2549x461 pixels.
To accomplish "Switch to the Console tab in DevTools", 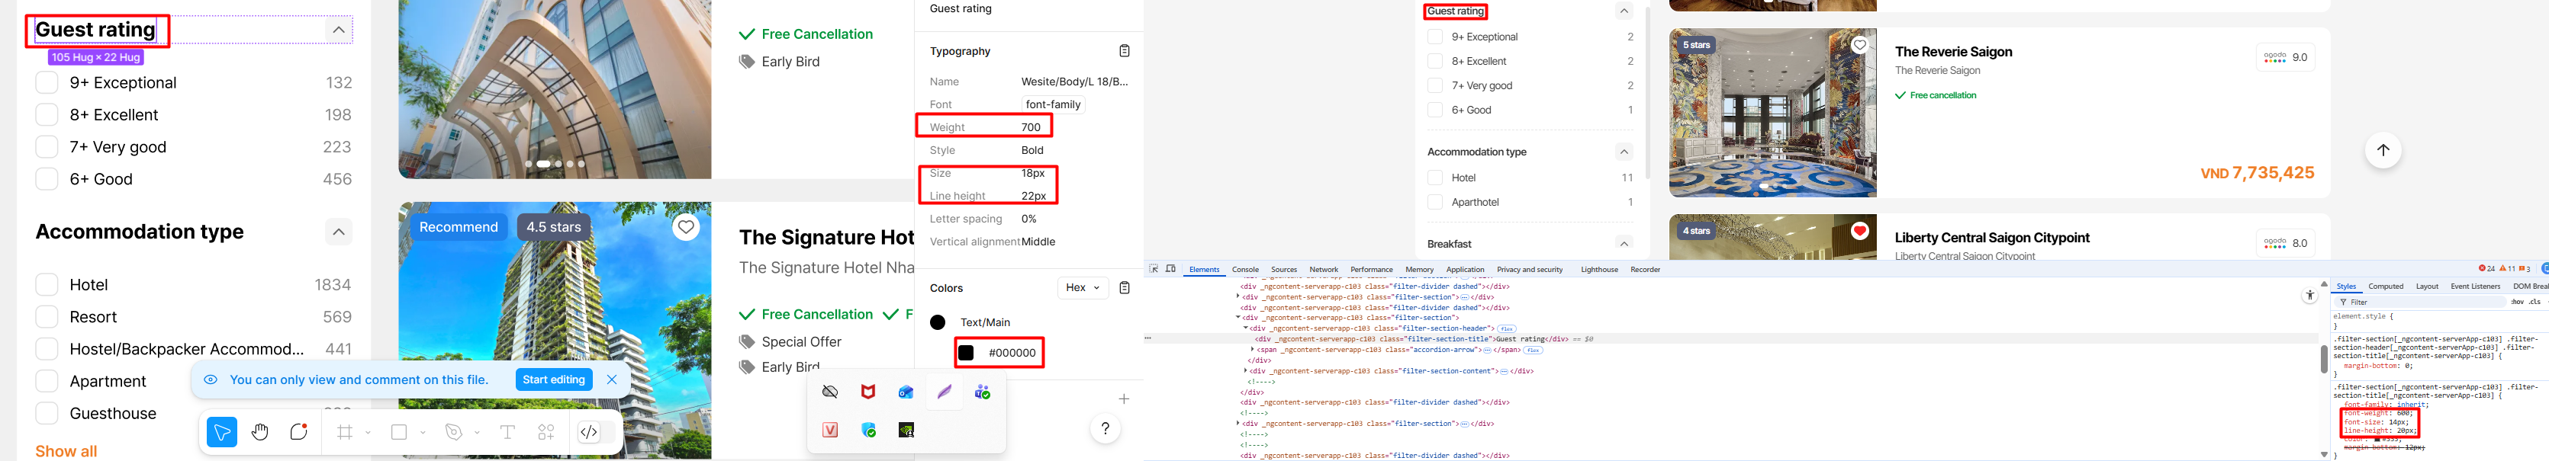I will pyautogui.click(x=1245, y=270).
